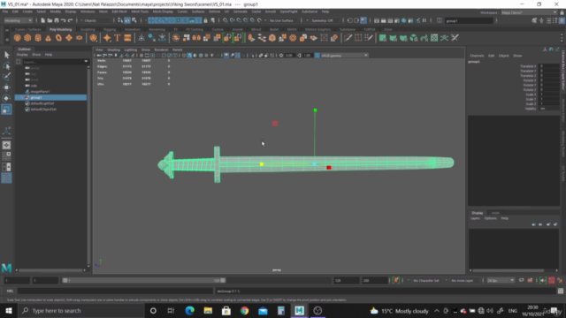The image size is (566, 318).
Task: Click the Redo arrow icon
Action: point(71,20)
